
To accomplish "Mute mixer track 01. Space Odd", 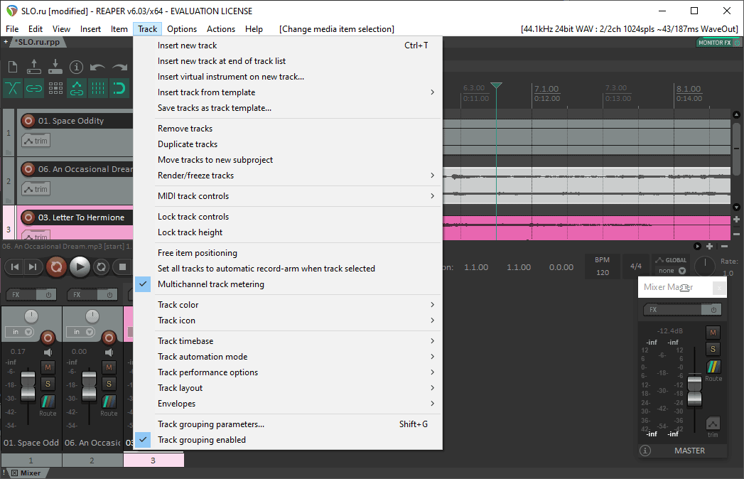I will (48, 367).
